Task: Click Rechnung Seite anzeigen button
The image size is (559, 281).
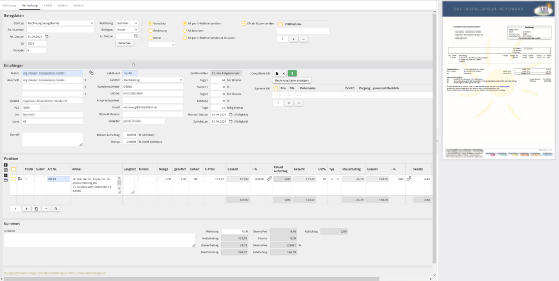Action: (x=292, y=81)
